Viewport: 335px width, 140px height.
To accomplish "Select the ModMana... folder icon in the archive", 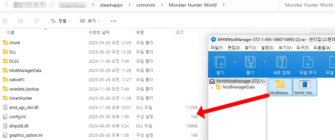I will 280,87.
